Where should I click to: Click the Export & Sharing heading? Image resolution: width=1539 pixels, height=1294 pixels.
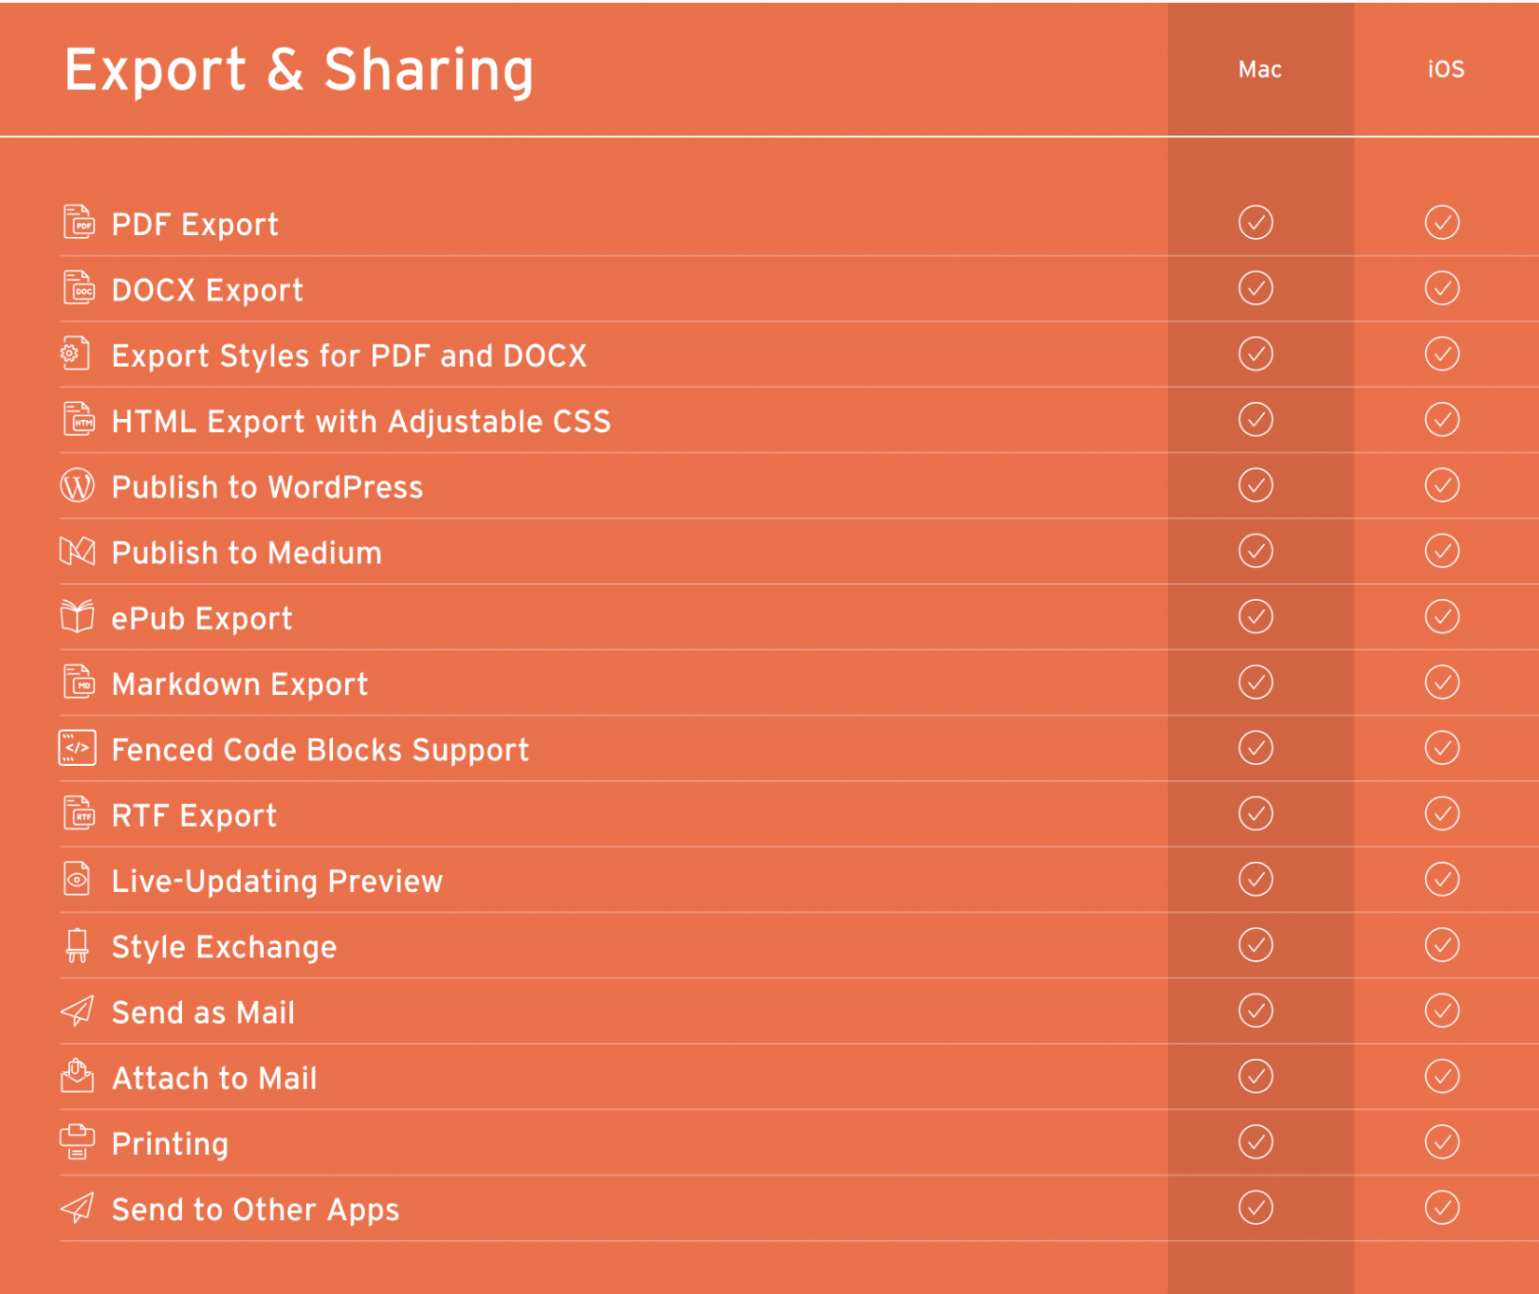click(298, 71)
